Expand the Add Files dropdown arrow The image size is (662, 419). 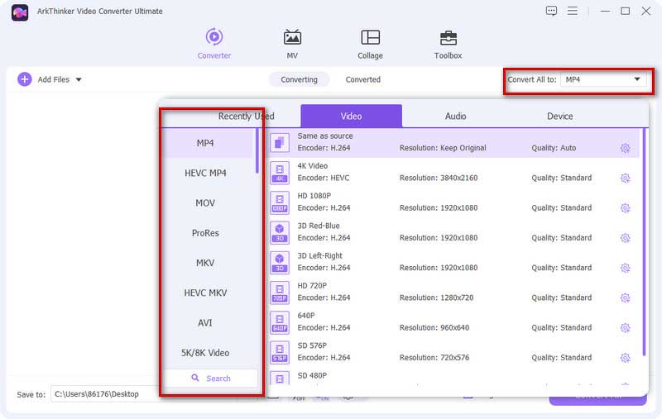[79, 79]
